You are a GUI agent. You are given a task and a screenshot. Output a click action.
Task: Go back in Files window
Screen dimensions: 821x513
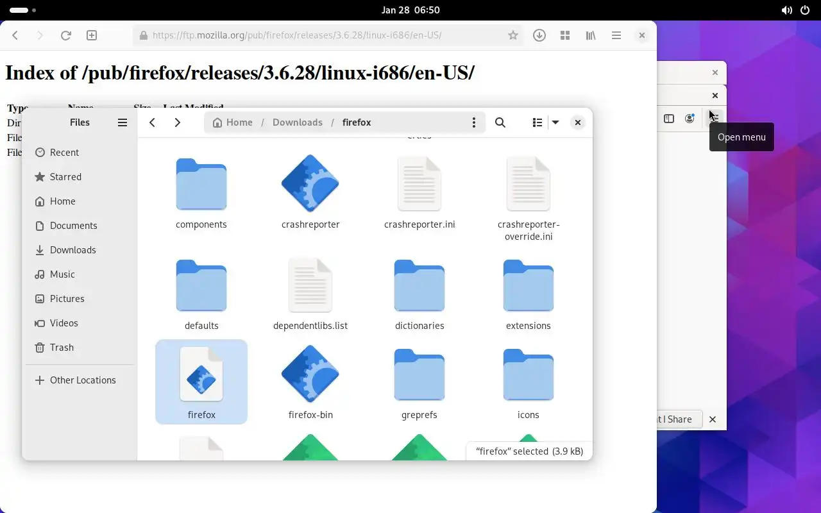point(152,122)
